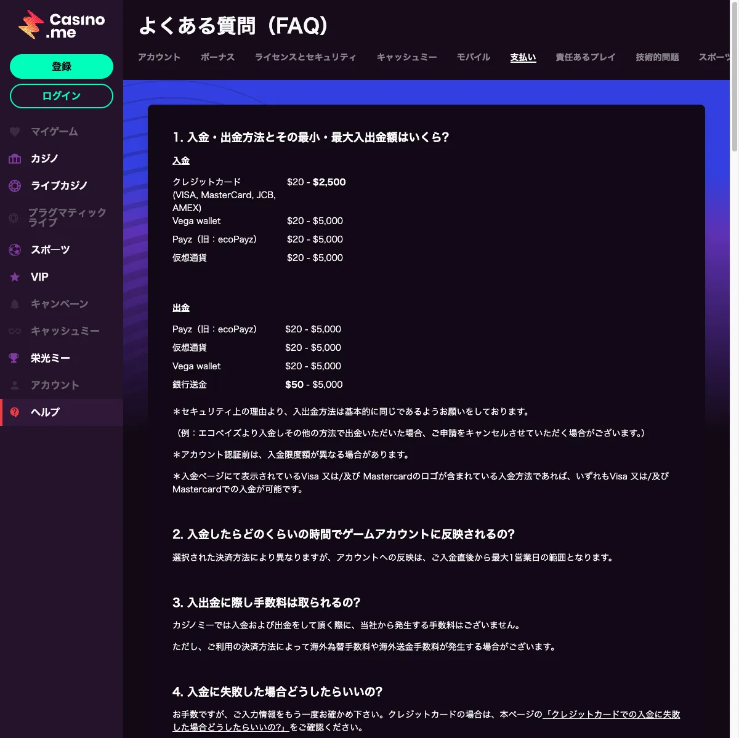Click the page's vertical scrollbar

[734, 77]
